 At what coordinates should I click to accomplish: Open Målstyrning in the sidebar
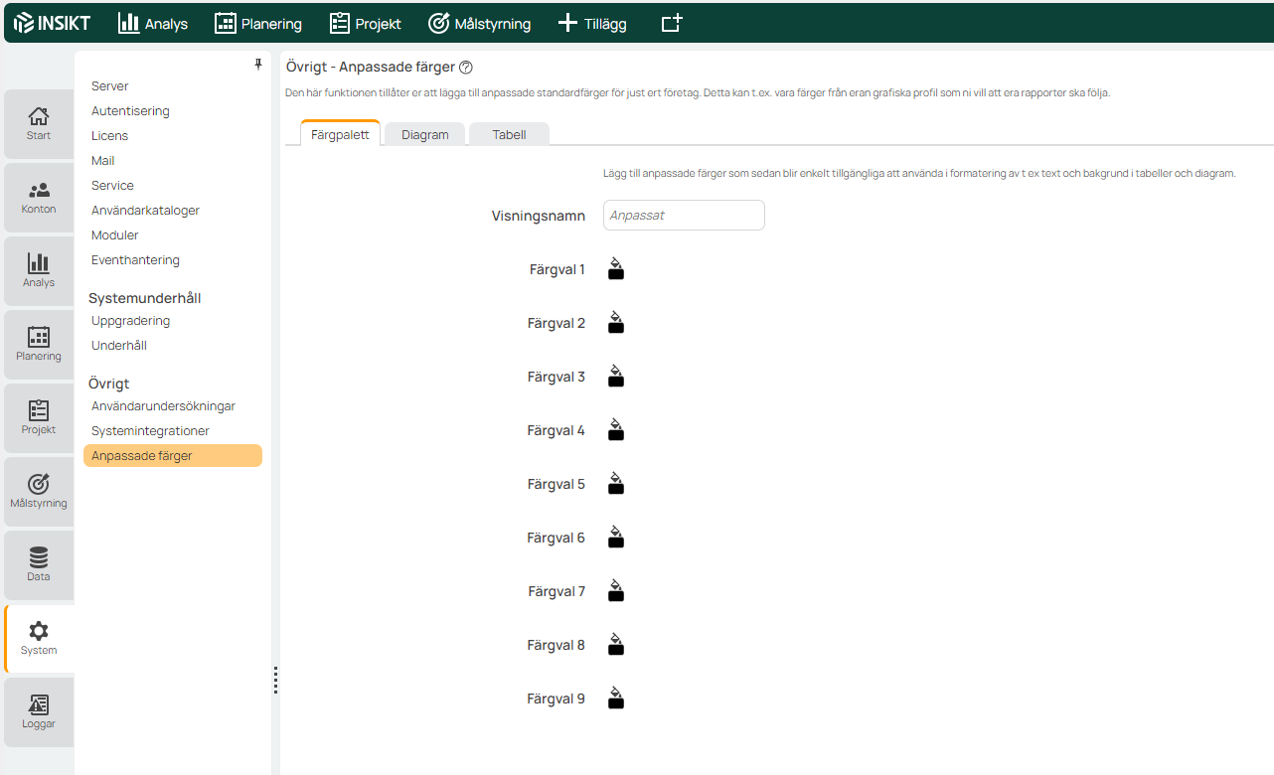click(x=39, y=491)
